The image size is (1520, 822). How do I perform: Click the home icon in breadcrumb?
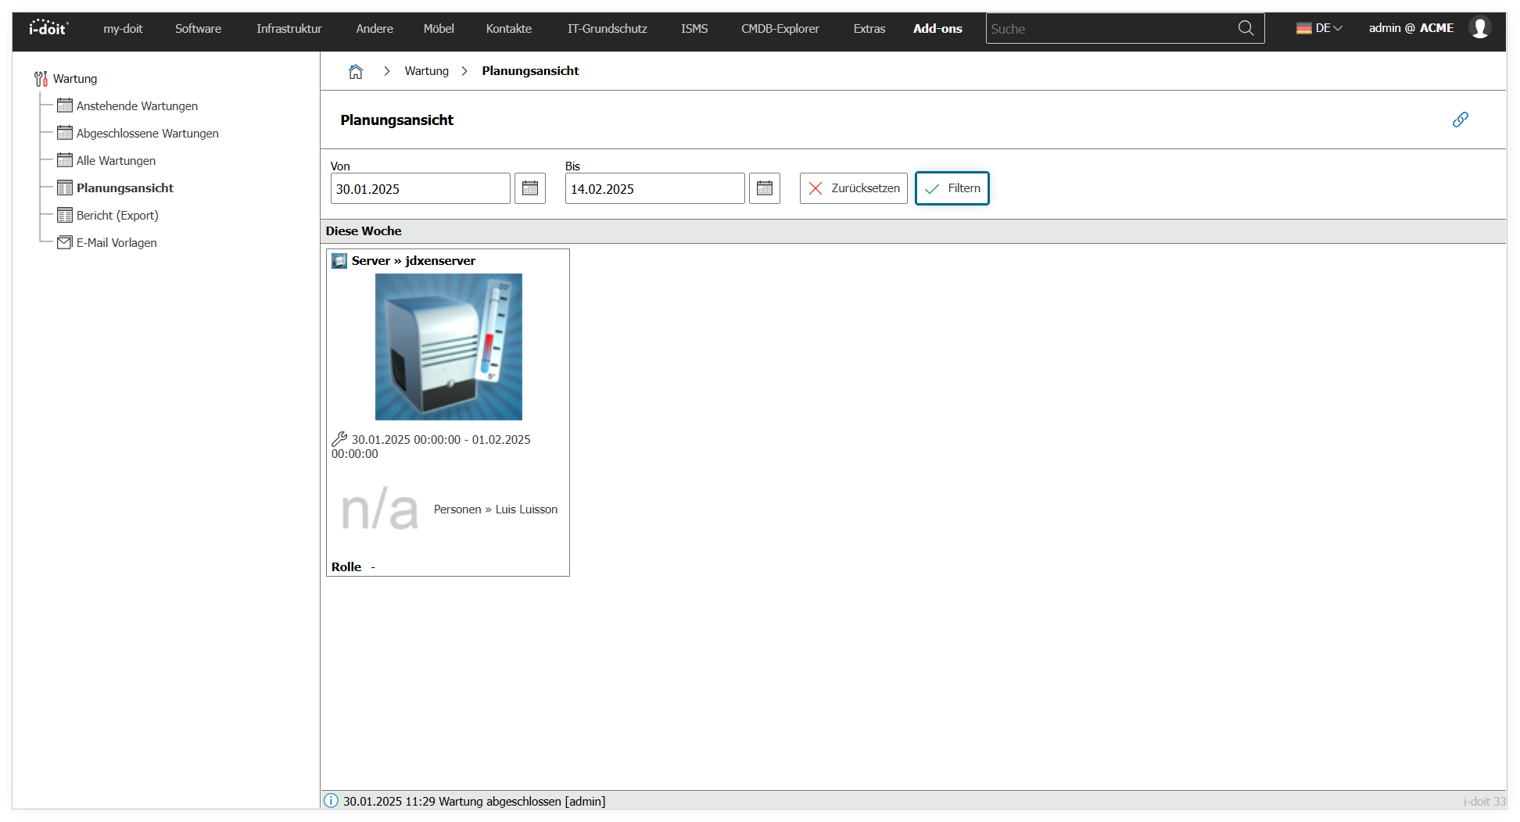tap(355, 71)
